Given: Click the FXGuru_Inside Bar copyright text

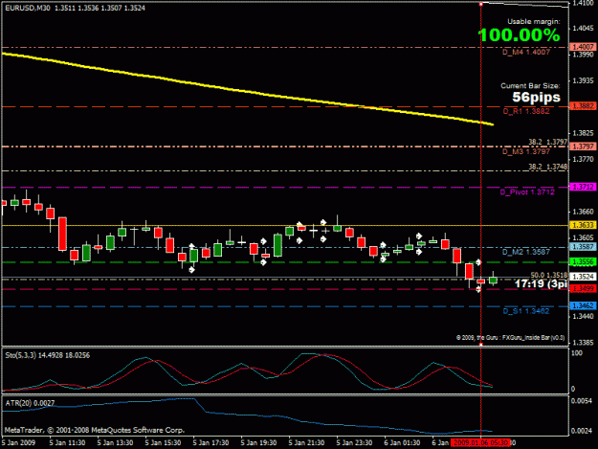Looking at the screenshot, I should pos(510,338).
